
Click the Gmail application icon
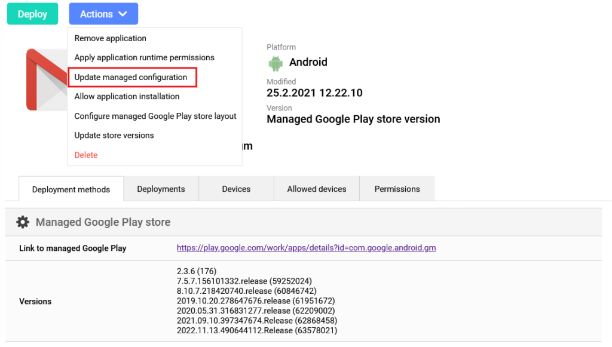pyautogui.click(x=45, y=79)
